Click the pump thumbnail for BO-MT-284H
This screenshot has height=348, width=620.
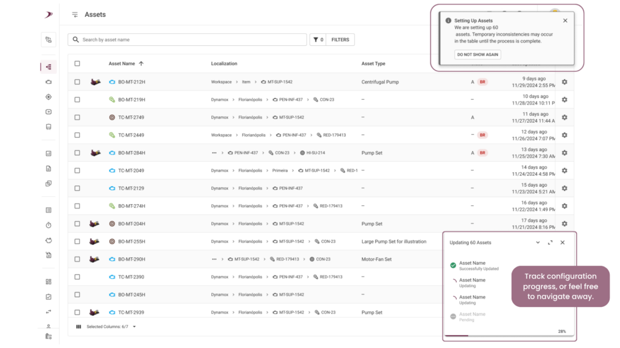pos(95,153)
